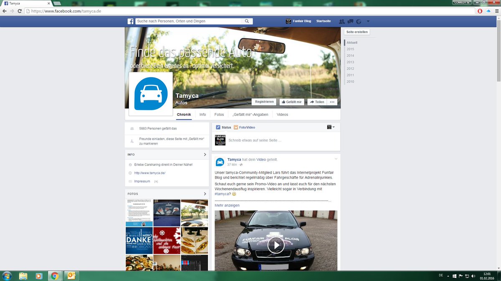Screen dimensions: 501x281
Task: Like the page with Gefällt mir
Action: [293, 102]
